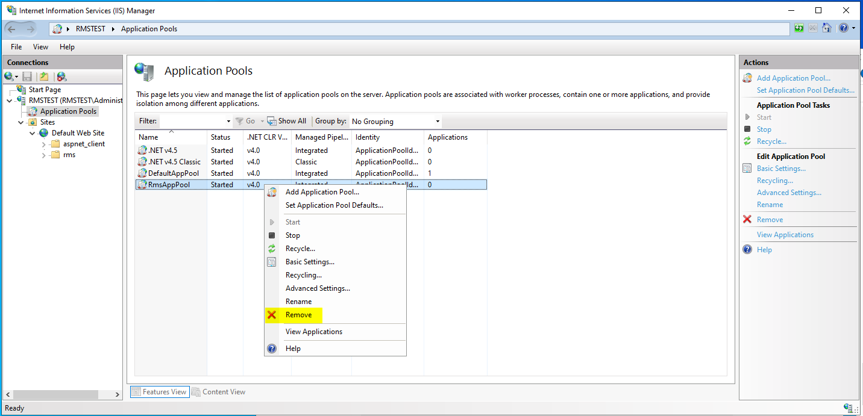Click the Help question icon in Actions pane
863x416 pixels.
pos(747,249)
